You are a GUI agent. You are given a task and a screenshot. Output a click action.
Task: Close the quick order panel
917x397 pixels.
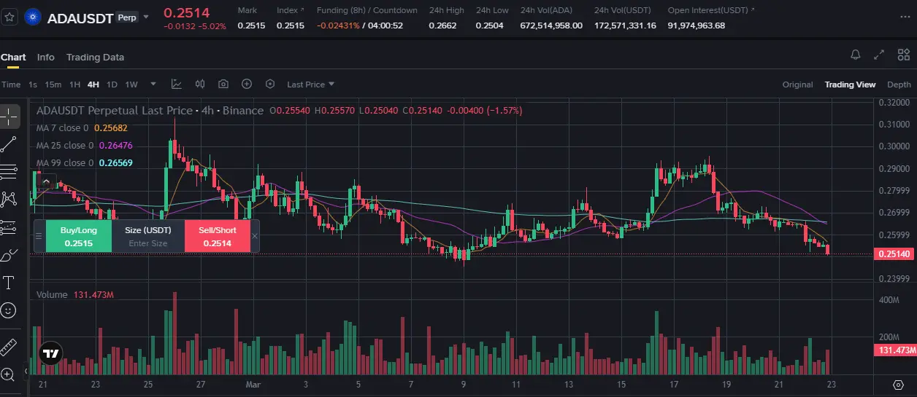tap(255, 236)
